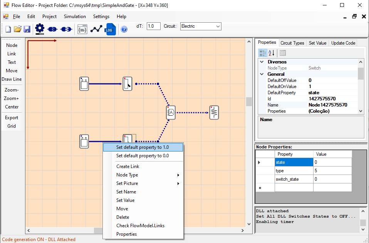
Task: Click the Text tool button
Action: 12,62
